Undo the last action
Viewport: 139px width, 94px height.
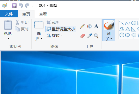pos(21,5)
